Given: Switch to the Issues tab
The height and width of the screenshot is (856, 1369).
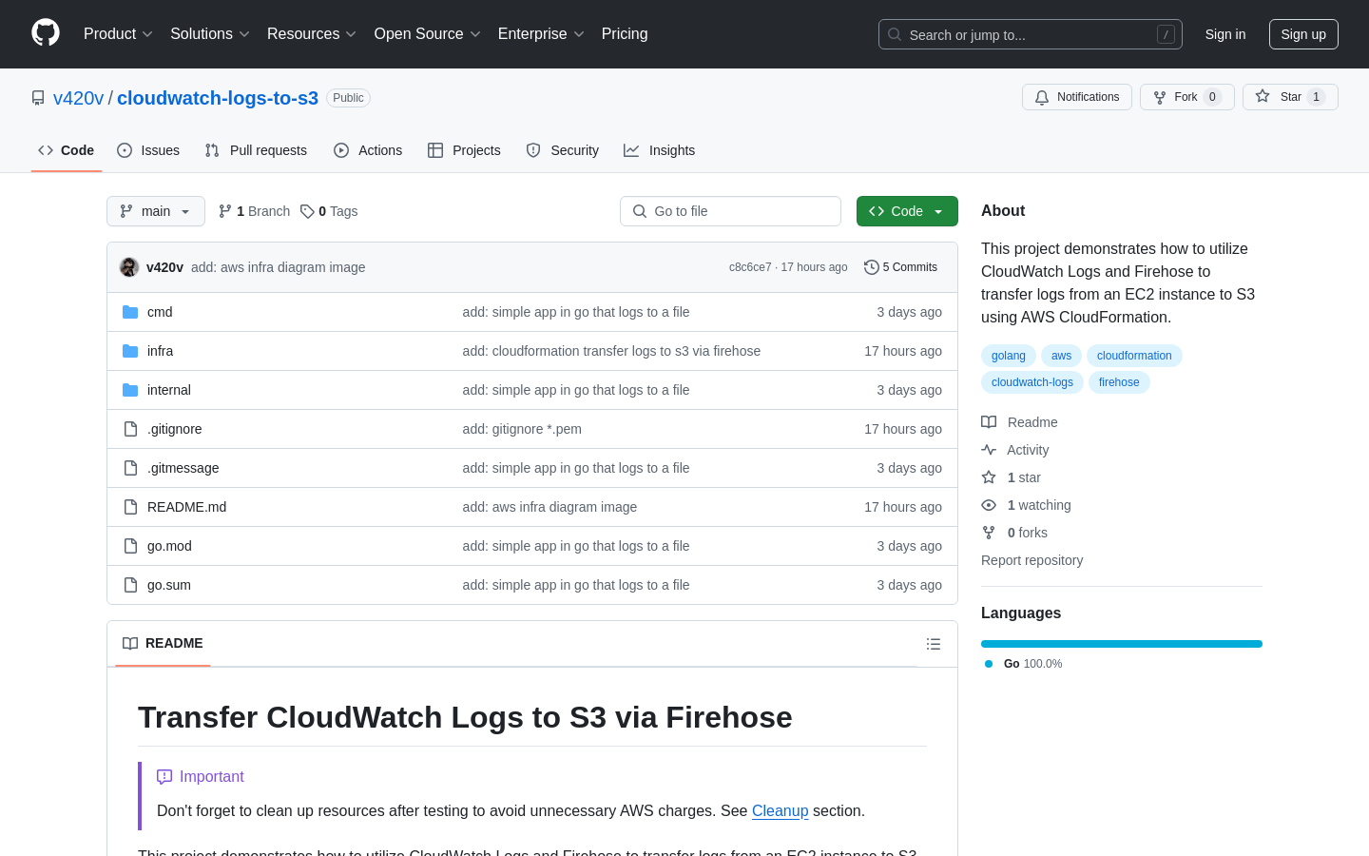Looking at the screenshot, I should click(148, 150).
